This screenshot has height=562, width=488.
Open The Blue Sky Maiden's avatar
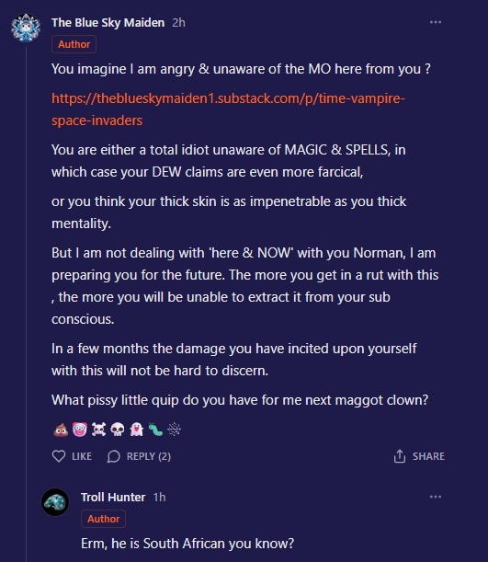[x=26, y=28]
